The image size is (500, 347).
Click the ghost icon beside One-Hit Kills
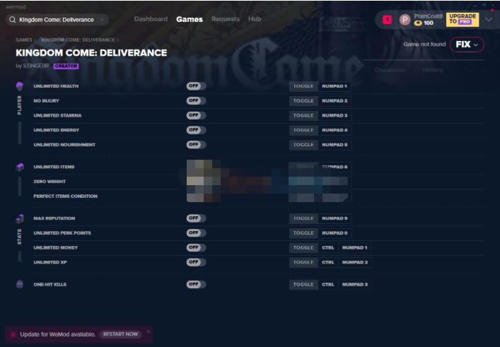pyautogui.click(x=19, y=284)
